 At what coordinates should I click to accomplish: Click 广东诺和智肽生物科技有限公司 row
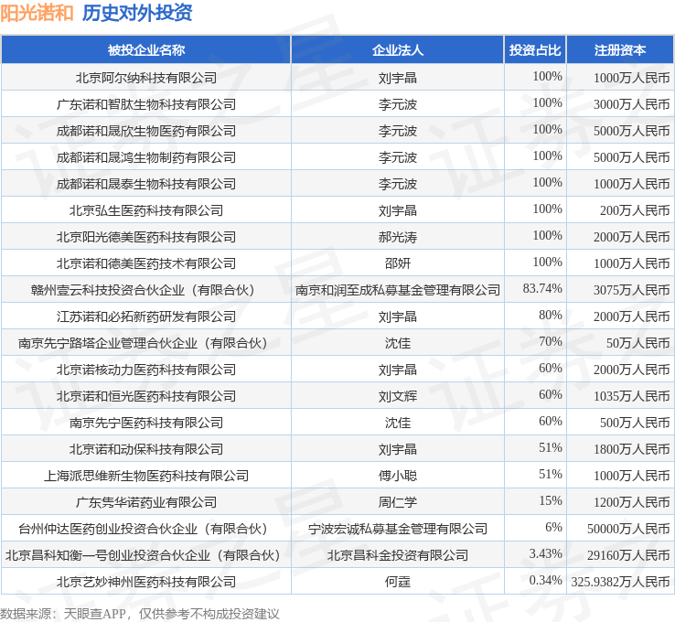[x=337, y=104]
